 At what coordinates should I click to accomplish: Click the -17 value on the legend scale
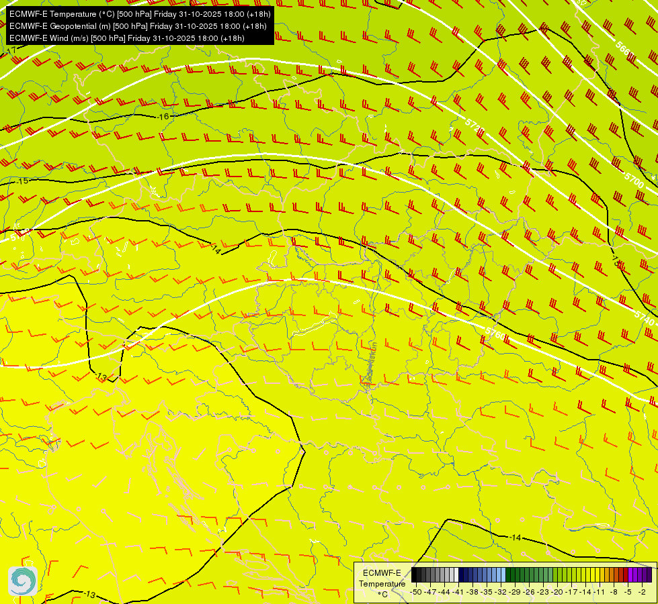(x=571, y=592)
